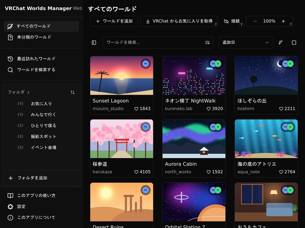Click the history clock icon
The image size is (305, 228).
tap(10, 59)
